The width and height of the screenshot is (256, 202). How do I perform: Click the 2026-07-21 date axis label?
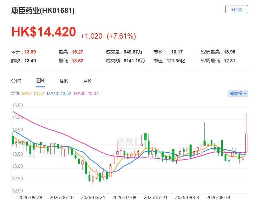156,198
